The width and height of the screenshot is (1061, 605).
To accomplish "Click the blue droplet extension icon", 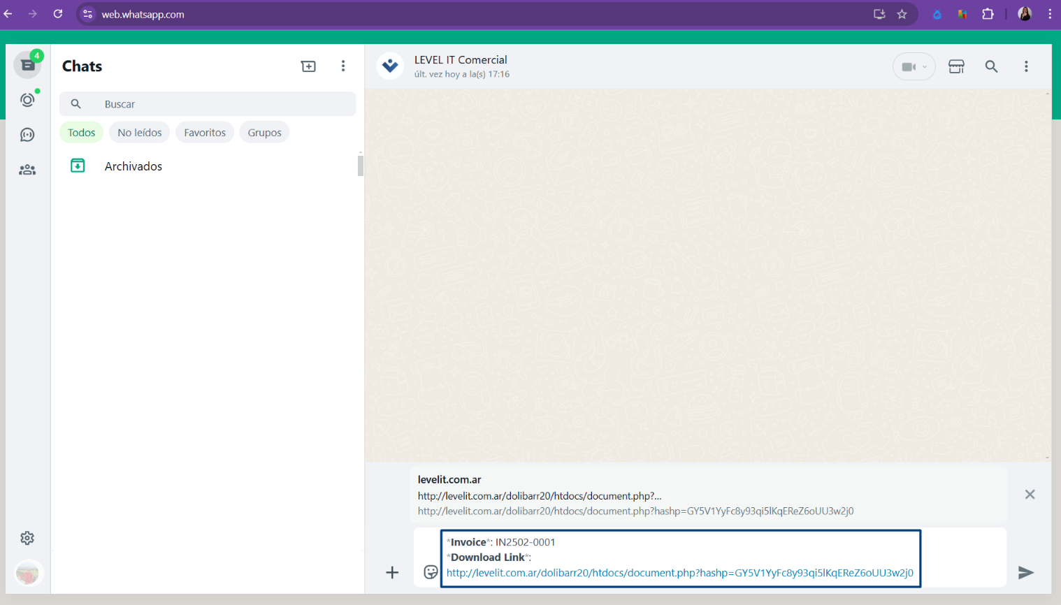I will click(x=937, y=14).
